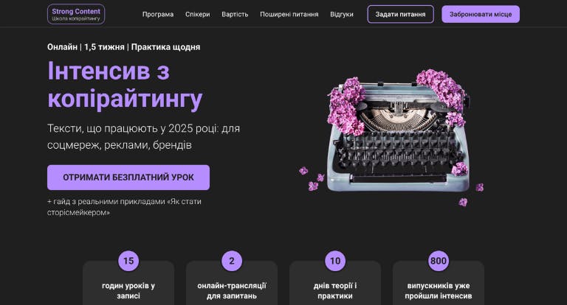Click the Strong Content logo badge
The image size is (567, 305).
click(x=76, y=14)
